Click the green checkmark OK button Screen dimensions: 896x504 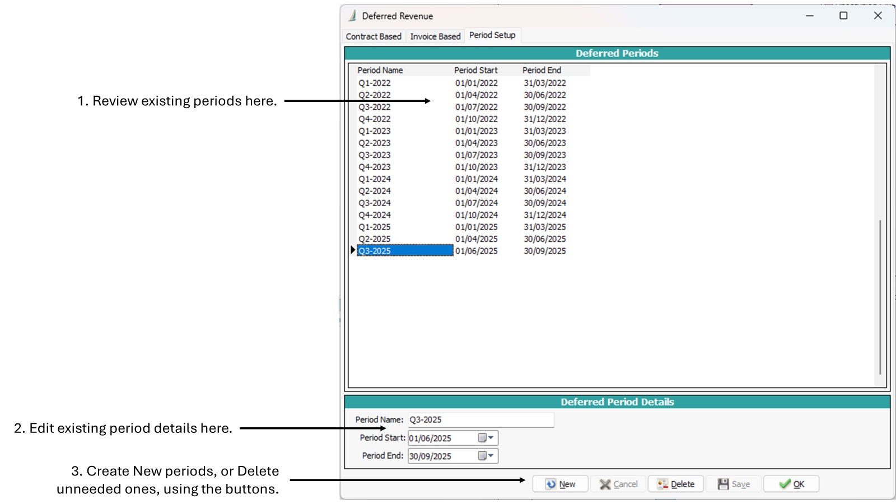point(791,484)
